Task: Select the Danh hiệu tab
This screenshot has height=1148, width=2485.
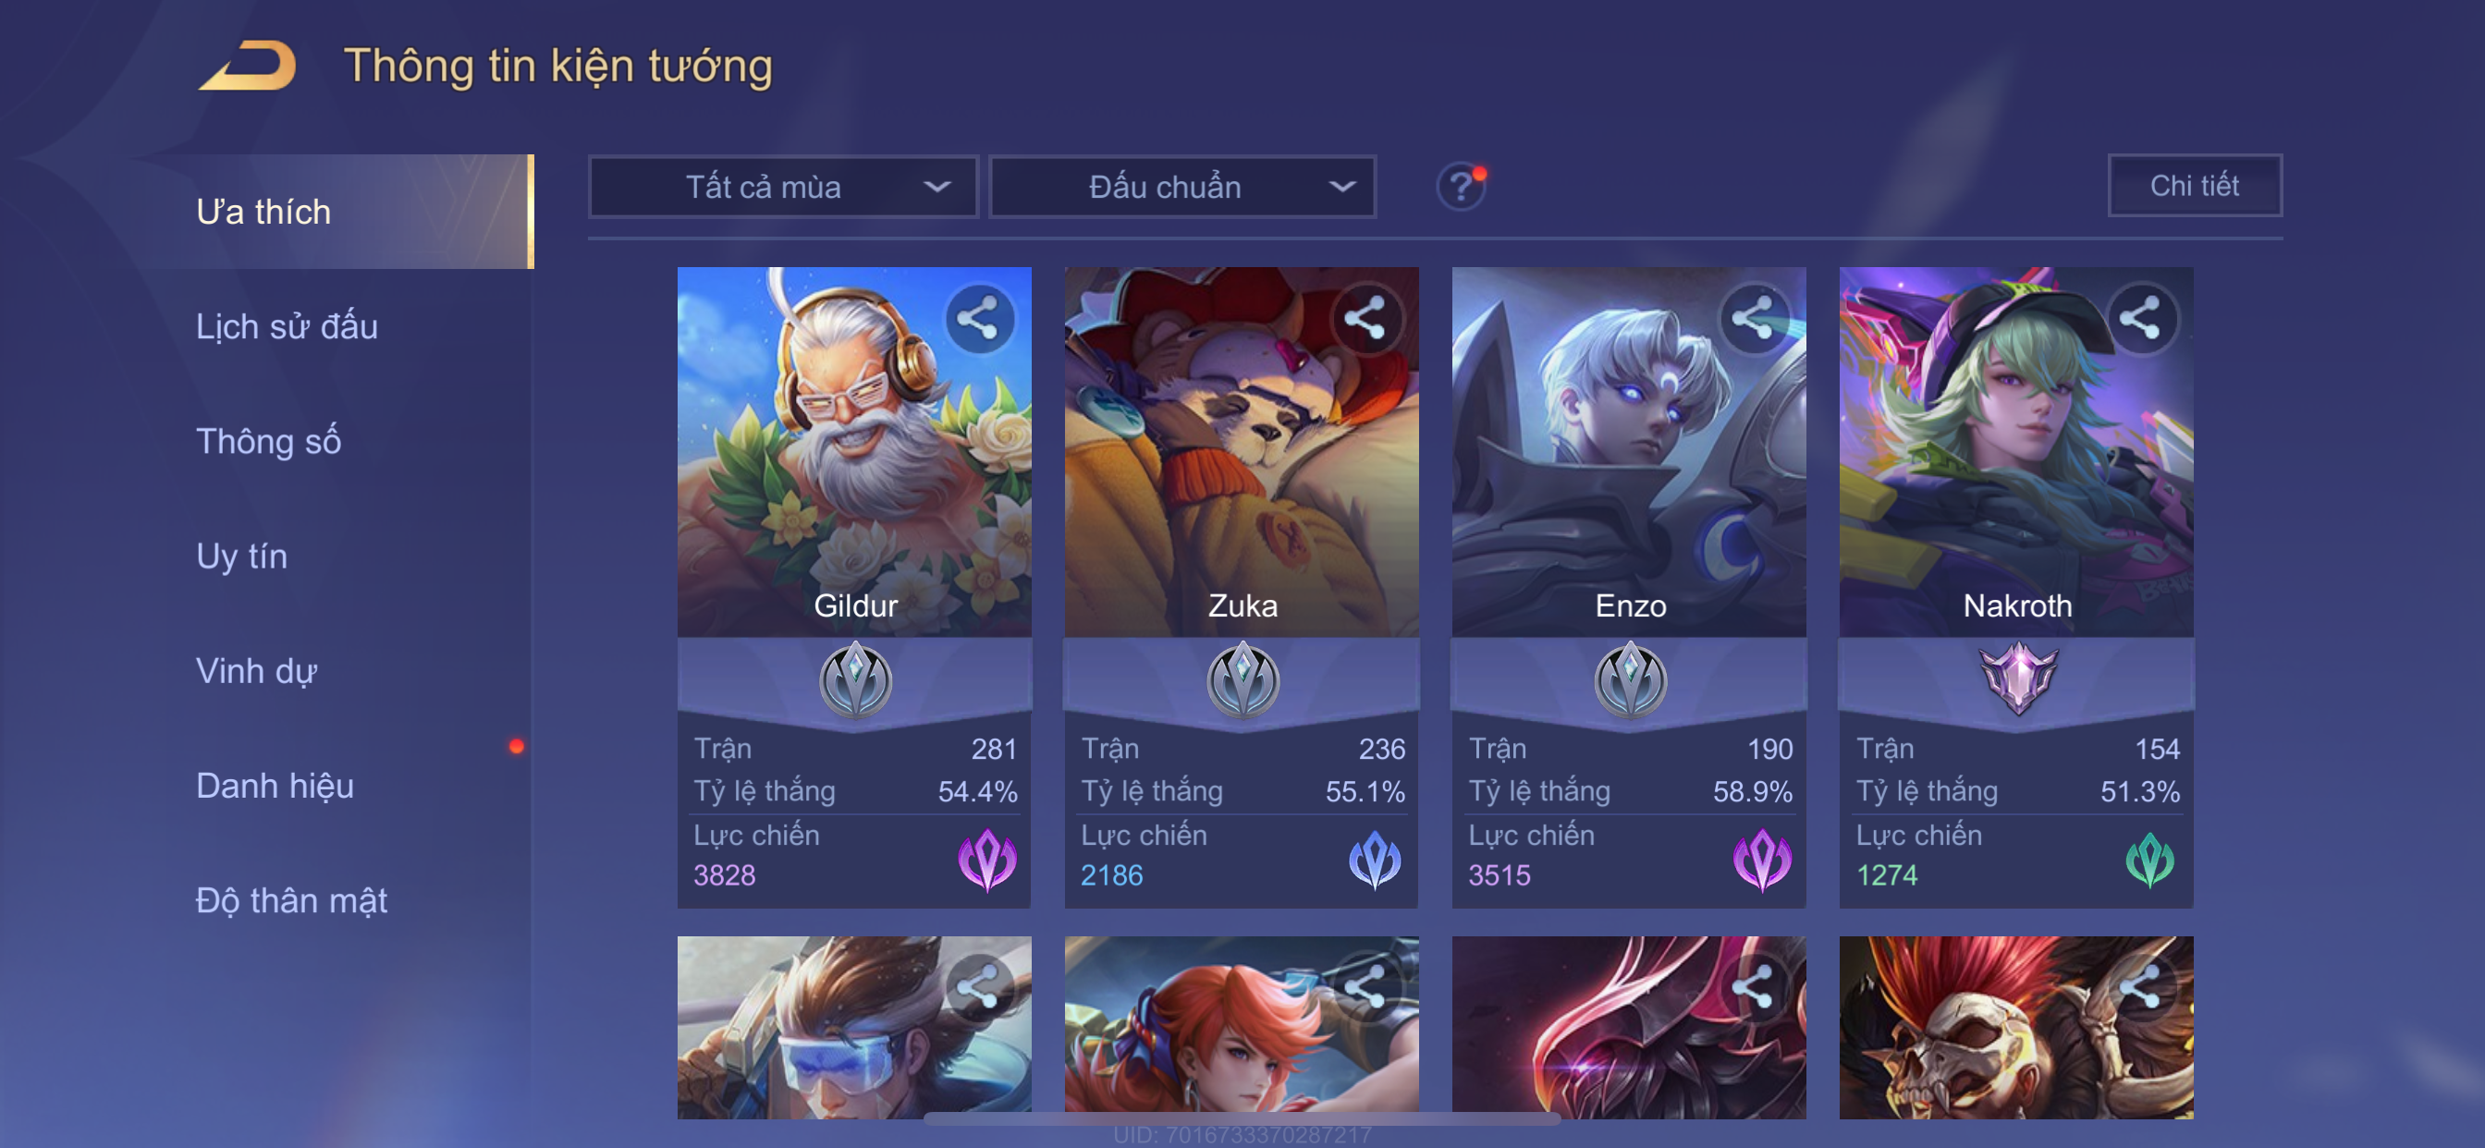Action: pos(275,786)
